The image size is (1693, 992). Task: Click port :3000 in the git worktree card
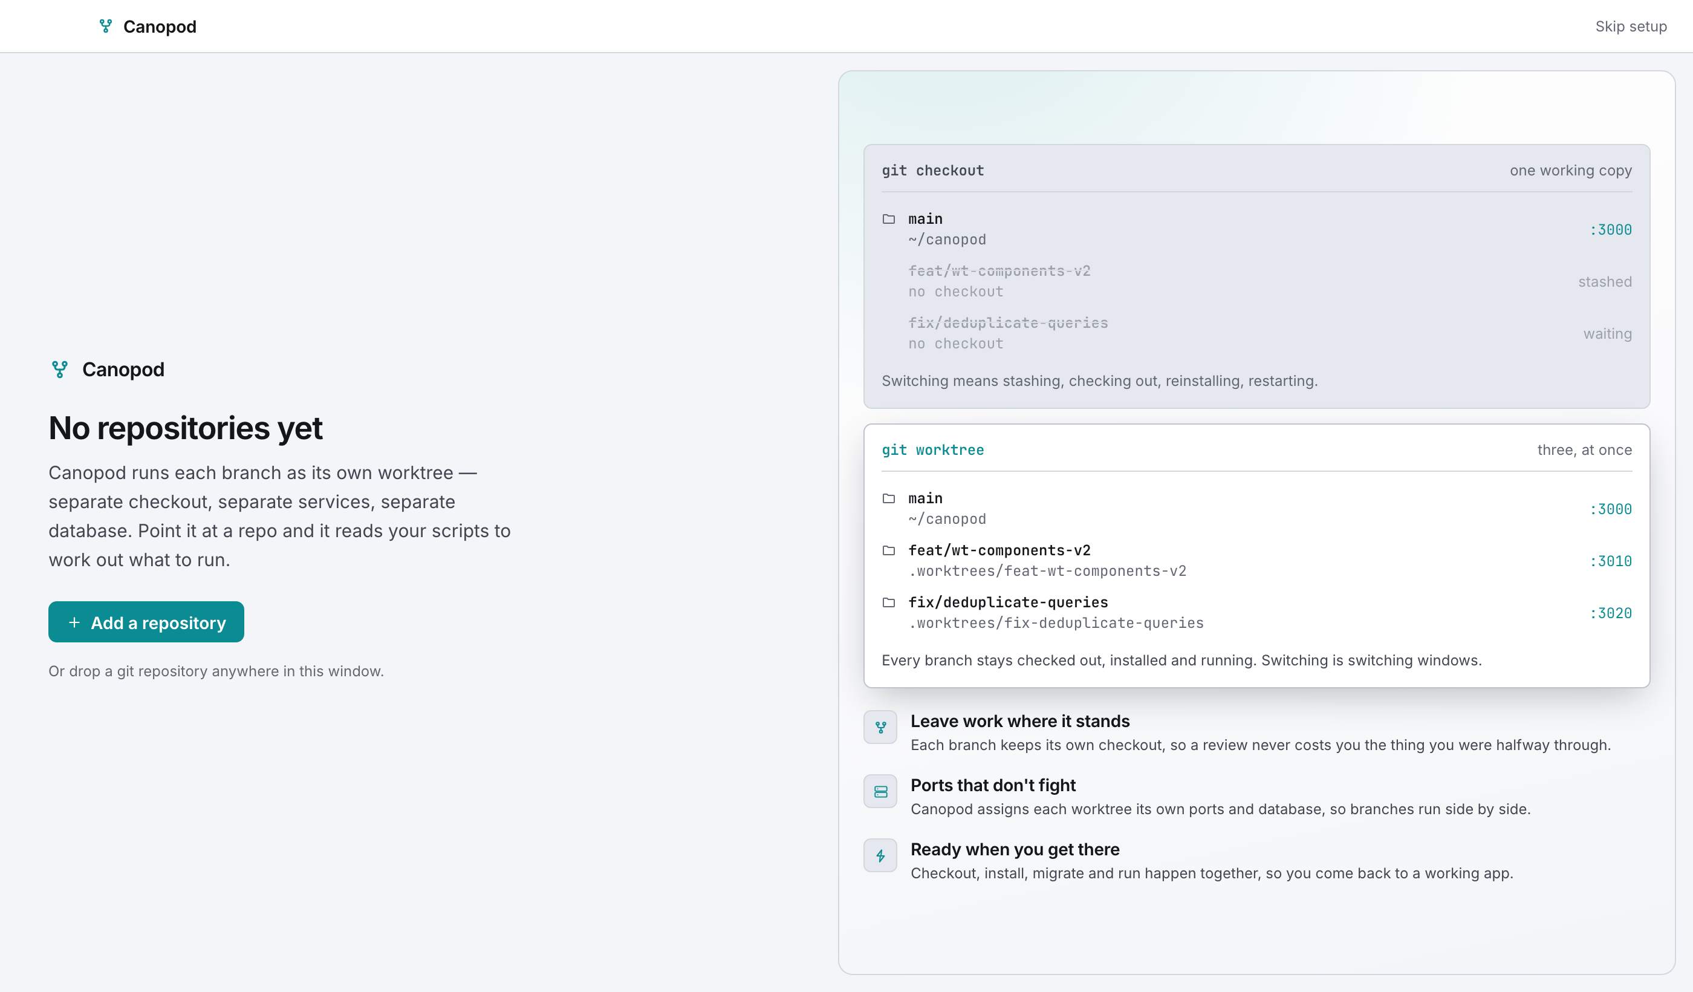pos(1610,509)
